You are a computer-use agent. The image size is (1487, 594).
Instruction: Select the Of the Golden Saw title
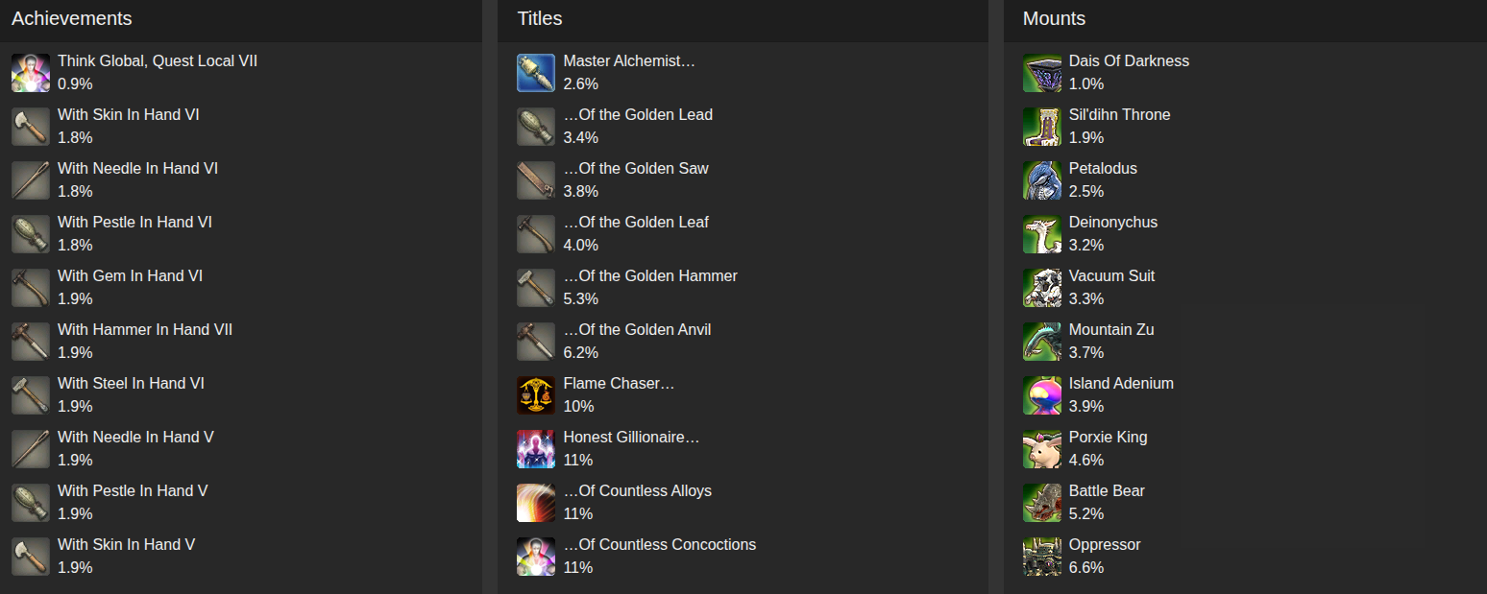[x=636, y=169]
